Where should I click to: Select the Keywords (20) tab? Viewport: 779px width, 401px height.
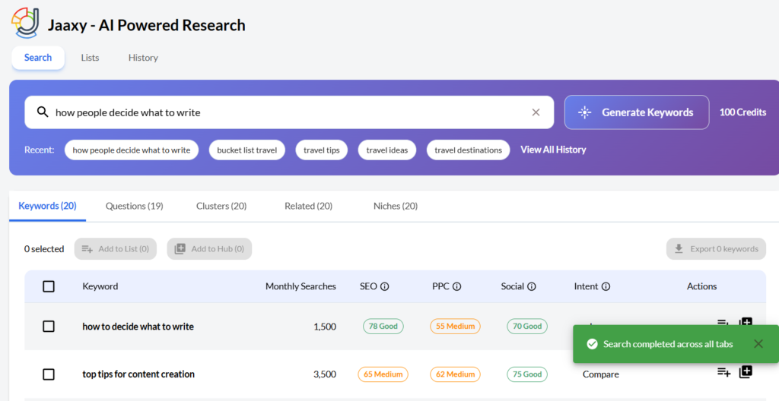click(47, 206)
